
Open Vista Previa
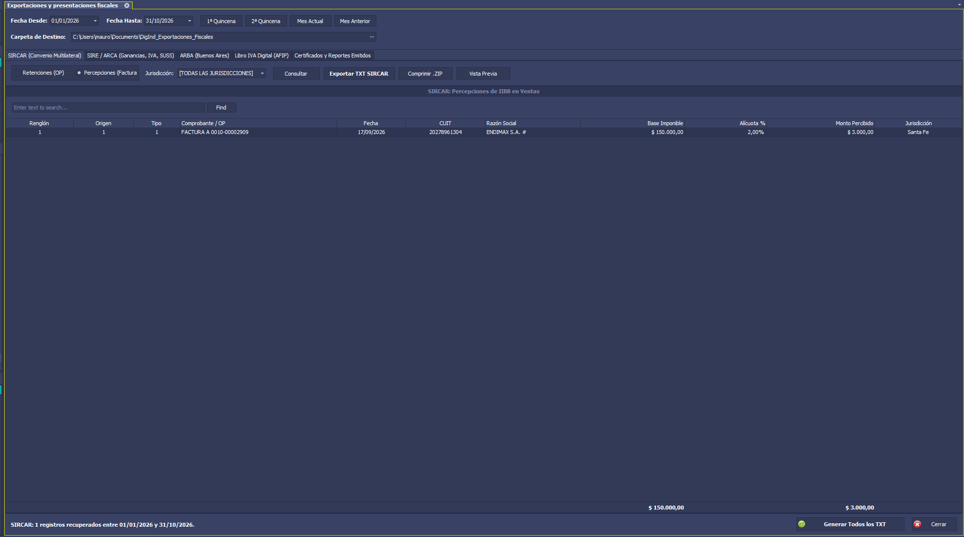(483, 74)
